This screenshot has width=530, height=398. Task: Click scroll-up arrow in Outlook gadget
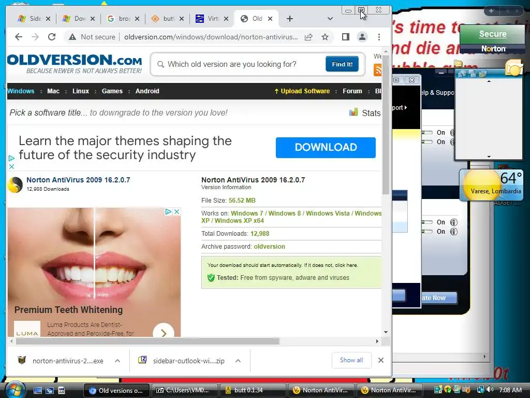click(x=489, y=81)
